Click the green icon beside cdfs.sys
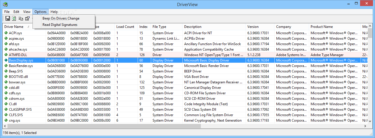375x138 pixels. (x=6, y=93)
